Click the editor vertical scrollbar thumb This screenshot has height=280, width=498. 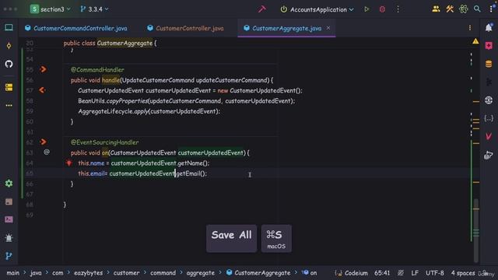pyautogui.click(x=475, y=230)
